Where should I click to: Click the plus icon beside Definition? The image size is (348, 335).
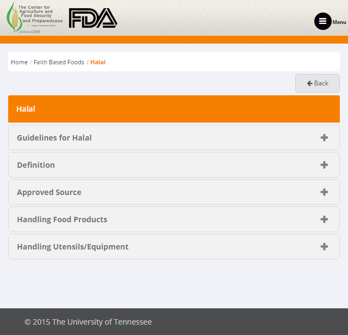pos(324,165)
